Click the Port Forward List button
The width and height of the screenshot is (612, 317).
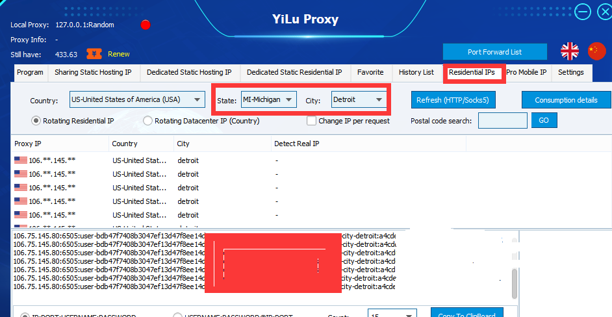coord(495,52)
